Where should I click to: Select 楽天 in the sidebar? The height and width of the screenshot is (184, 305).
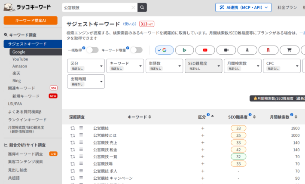click(16, 74)
